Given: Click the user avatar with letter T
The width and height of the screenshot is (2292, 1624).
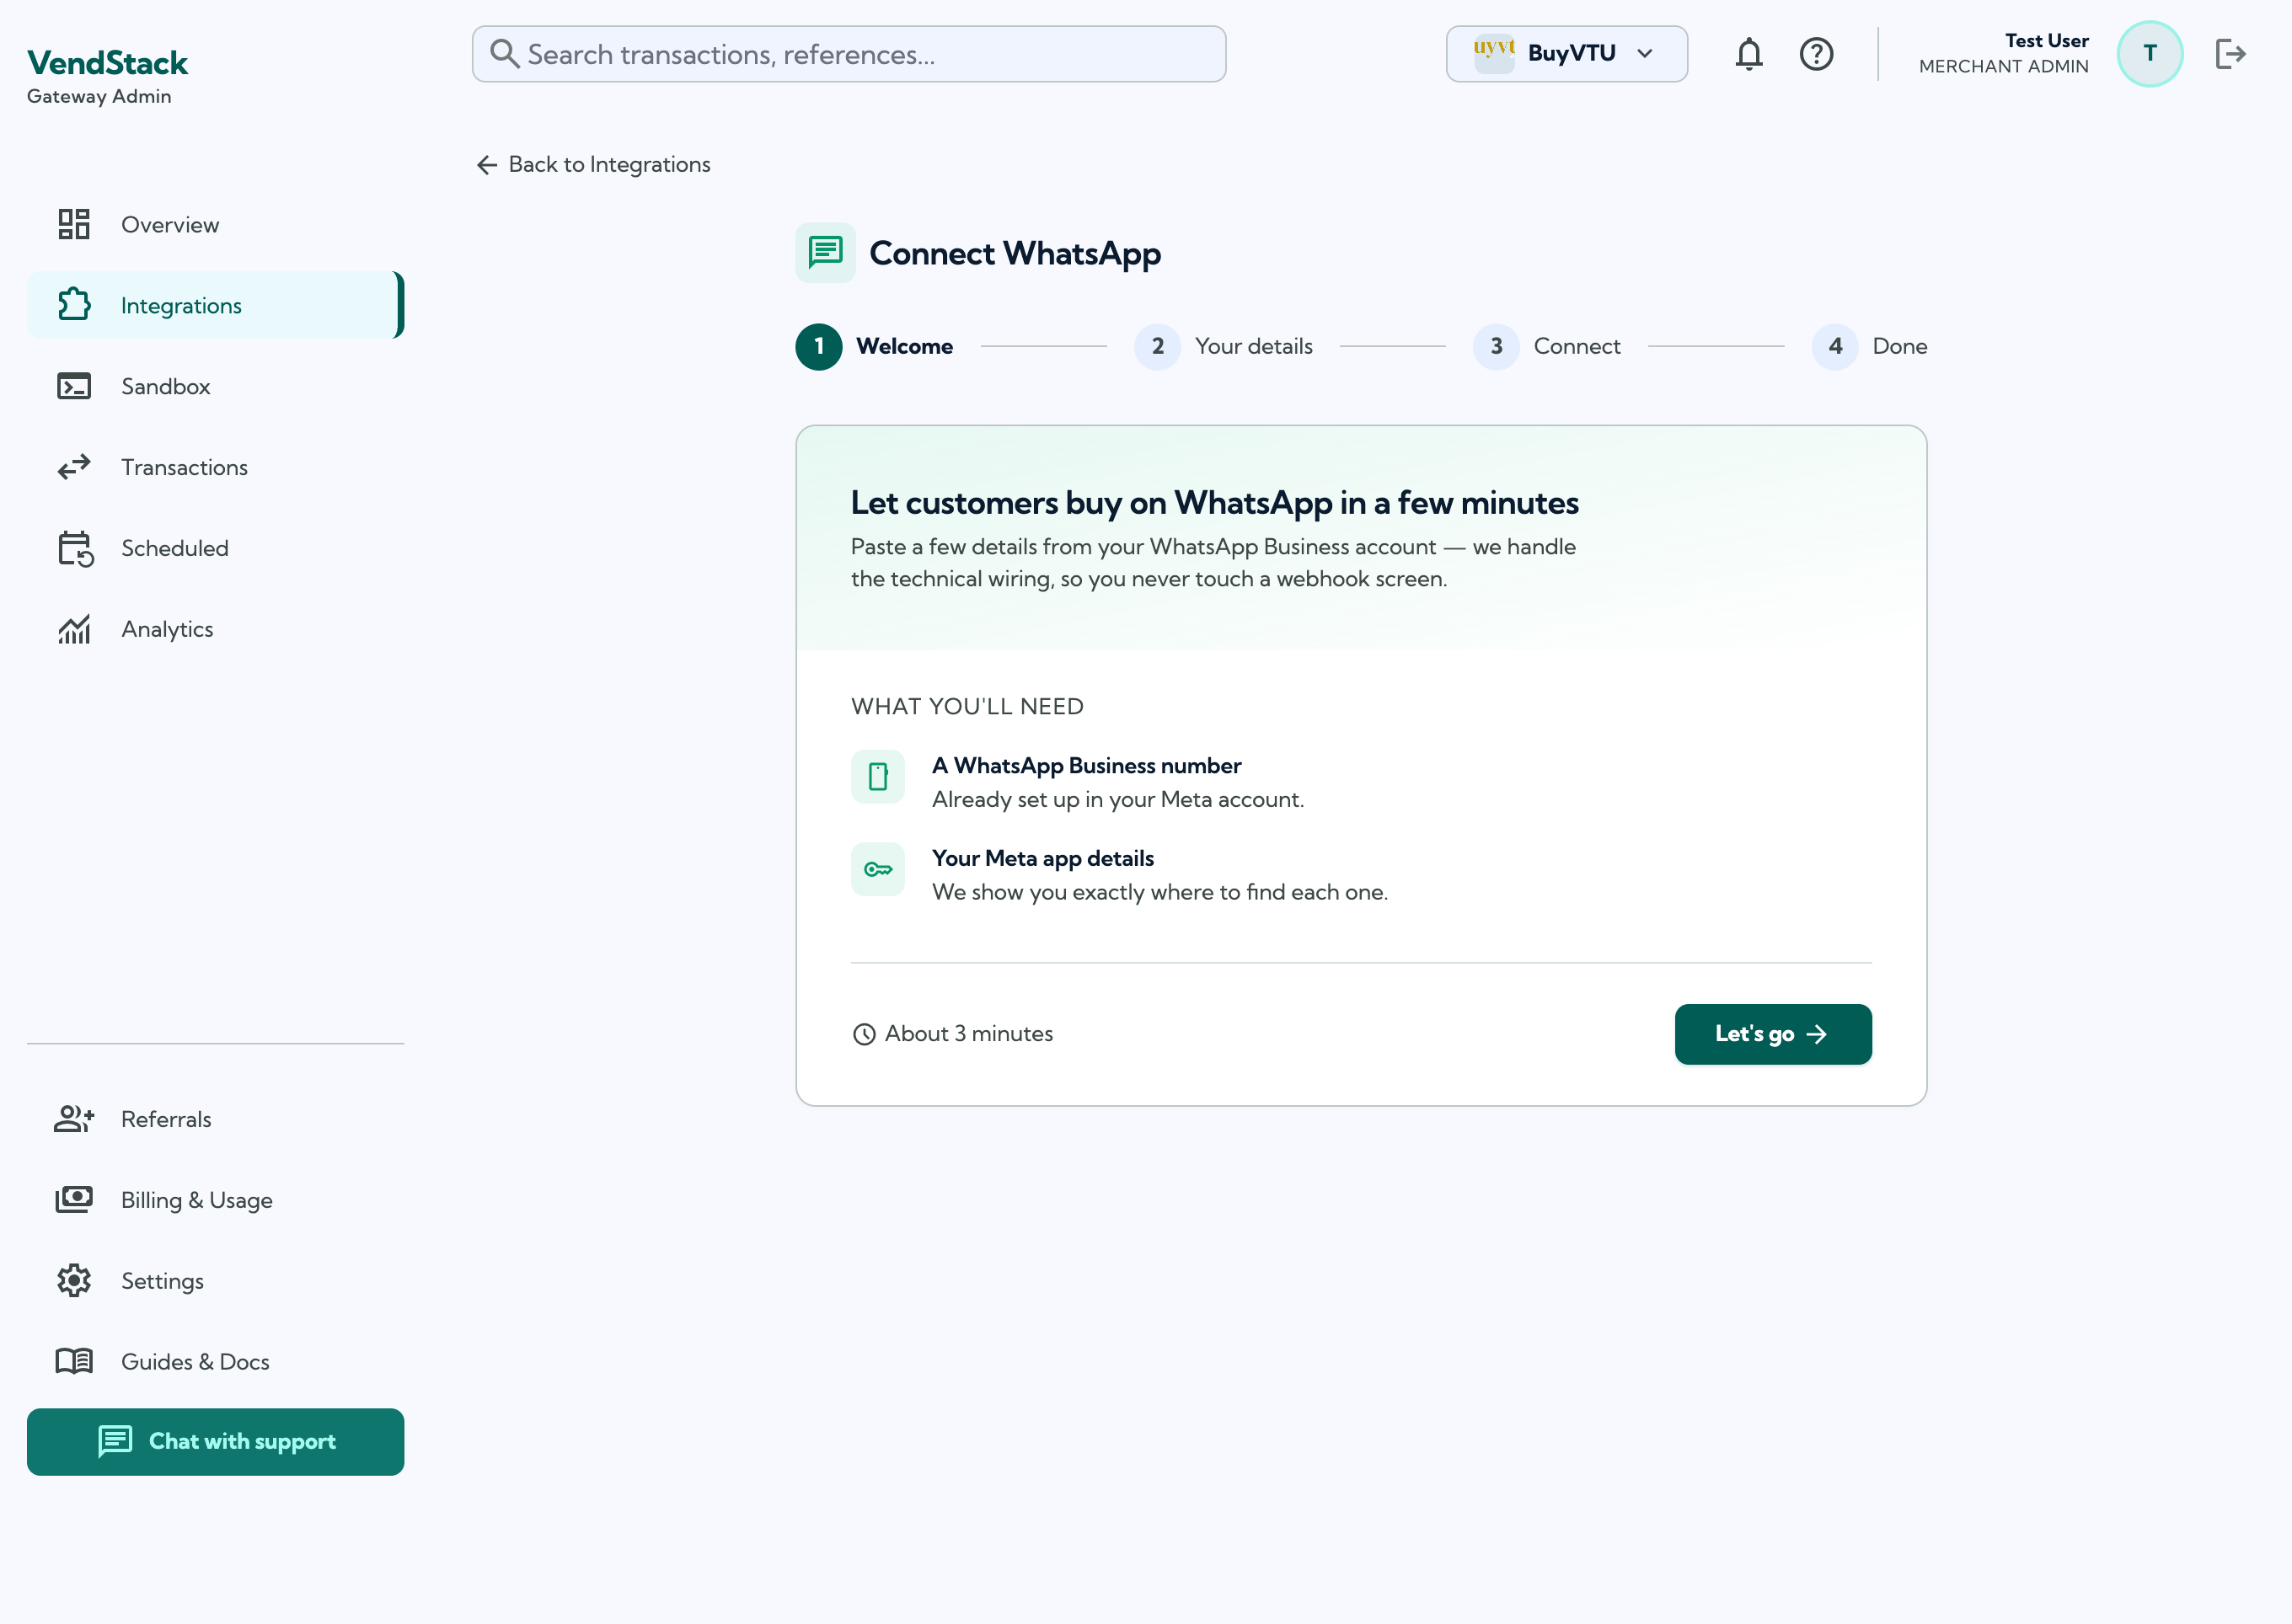Looking at the screenshot, I should coord(2150,54).
